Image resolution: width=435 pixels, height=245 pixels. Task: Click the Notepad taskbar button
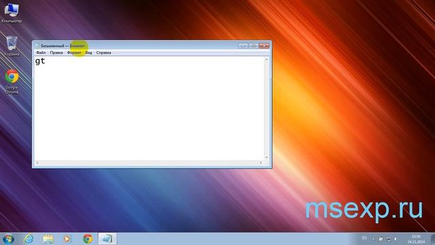pos(107,239)
